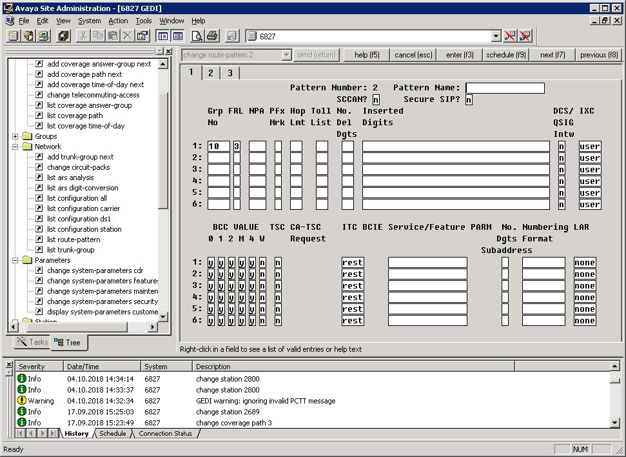Click the save all floppy disks icon
Screen dimensions: 626x457
click(63, 36)
